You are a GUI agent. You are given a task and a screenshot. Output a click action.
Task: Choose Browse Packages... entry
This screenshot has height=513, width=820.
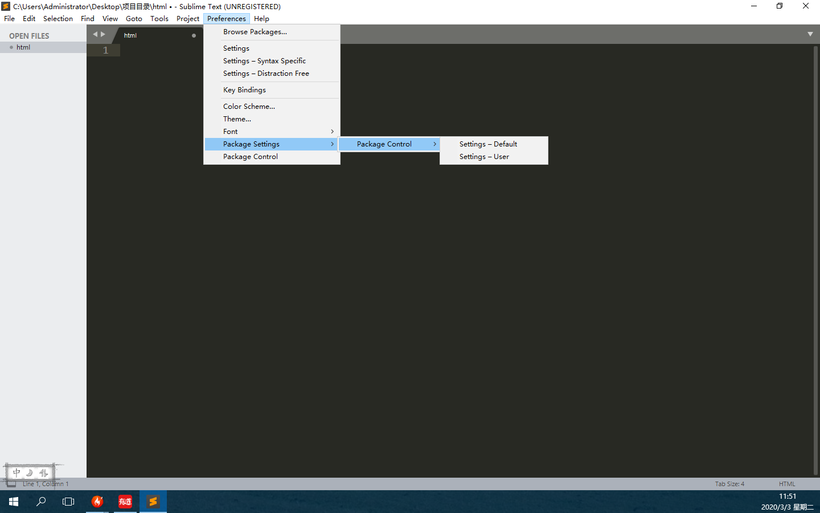tap(272, 32)
